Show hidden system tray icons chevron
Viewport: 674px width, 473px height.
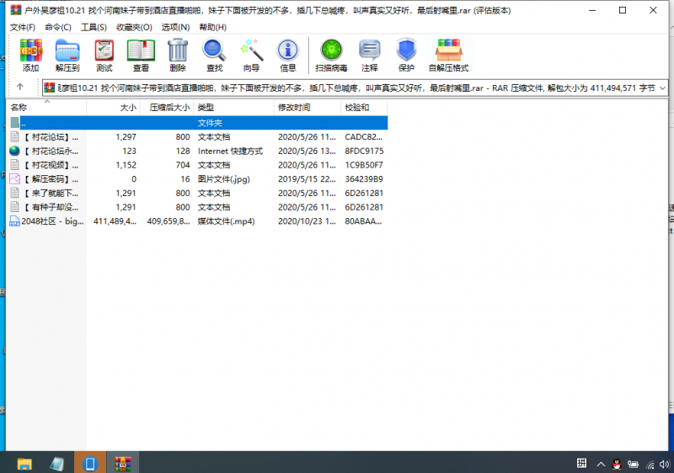[x=599, y=464]
